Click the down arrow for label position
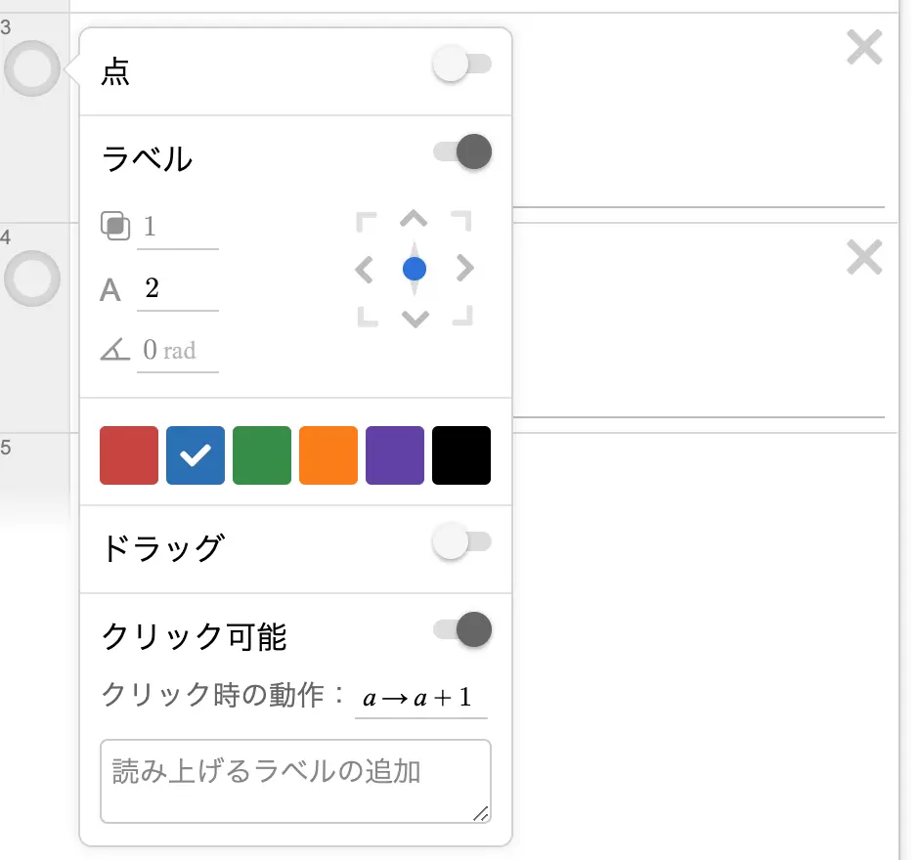The width and height of the screenshot is (919, 860). coord(415,319)
